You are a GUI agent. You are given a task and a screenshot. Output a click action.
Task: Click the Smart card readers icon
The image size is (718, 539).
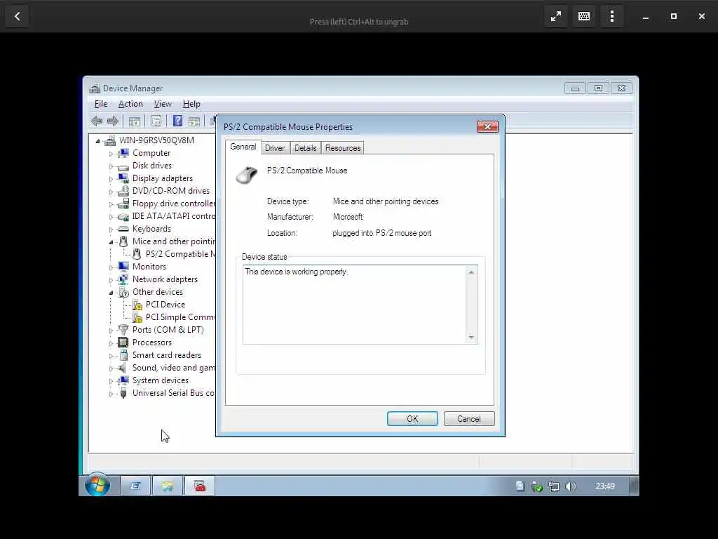[123, 355]
